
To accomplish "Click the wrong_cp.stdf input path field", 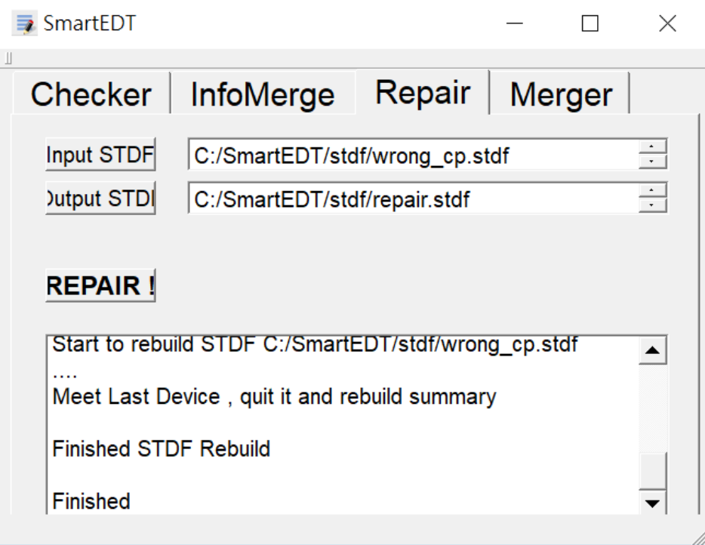I will pyautogui.click(x=412, y=155).
